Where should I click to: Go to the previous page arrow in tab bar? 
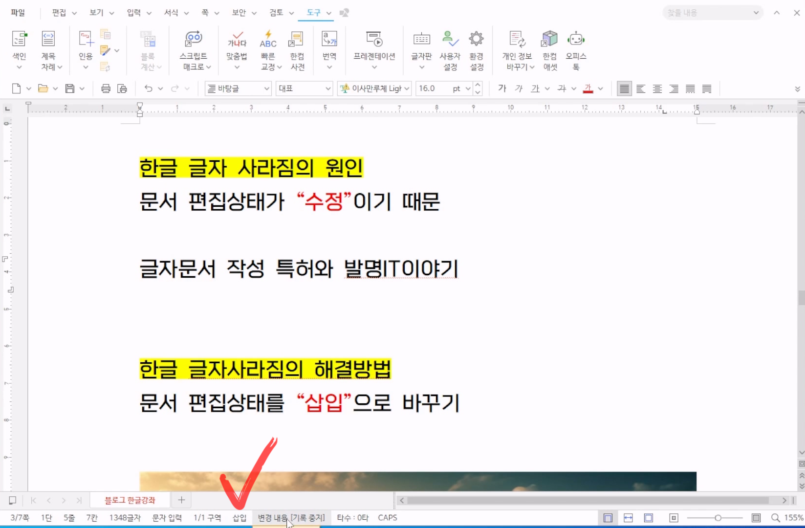pyautogui.click(x=48, y=500)
